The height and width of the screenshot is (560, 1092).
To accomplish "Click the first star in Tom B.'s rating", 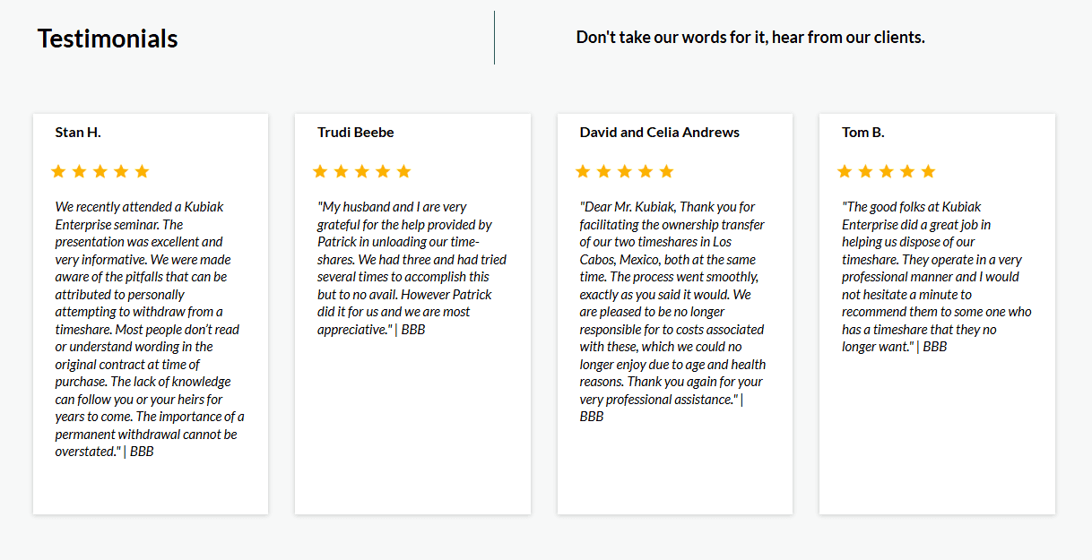I will point(845,171).
